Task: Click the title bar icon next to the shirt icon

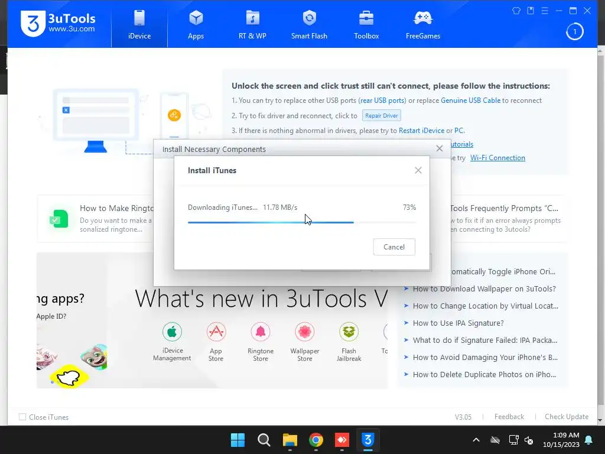Action: tap(531, 11)
